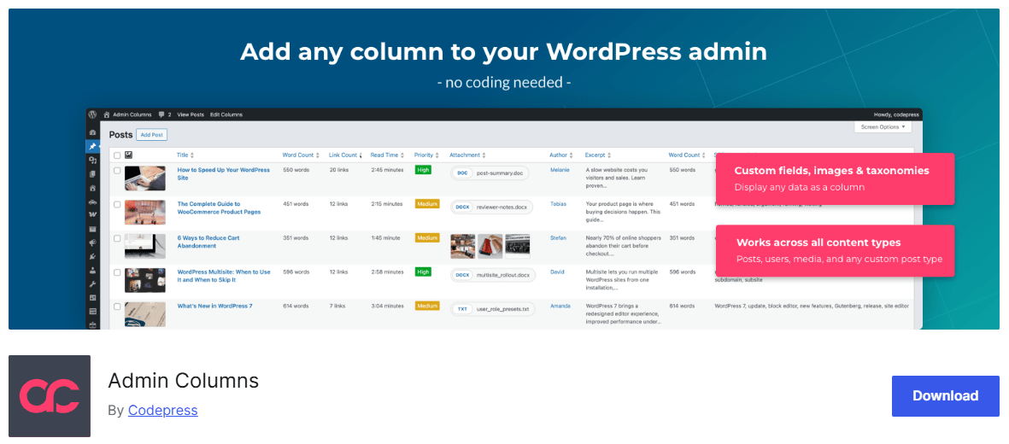Check the box for WordPress Multisite post
1009x444 pixels.
117,272
